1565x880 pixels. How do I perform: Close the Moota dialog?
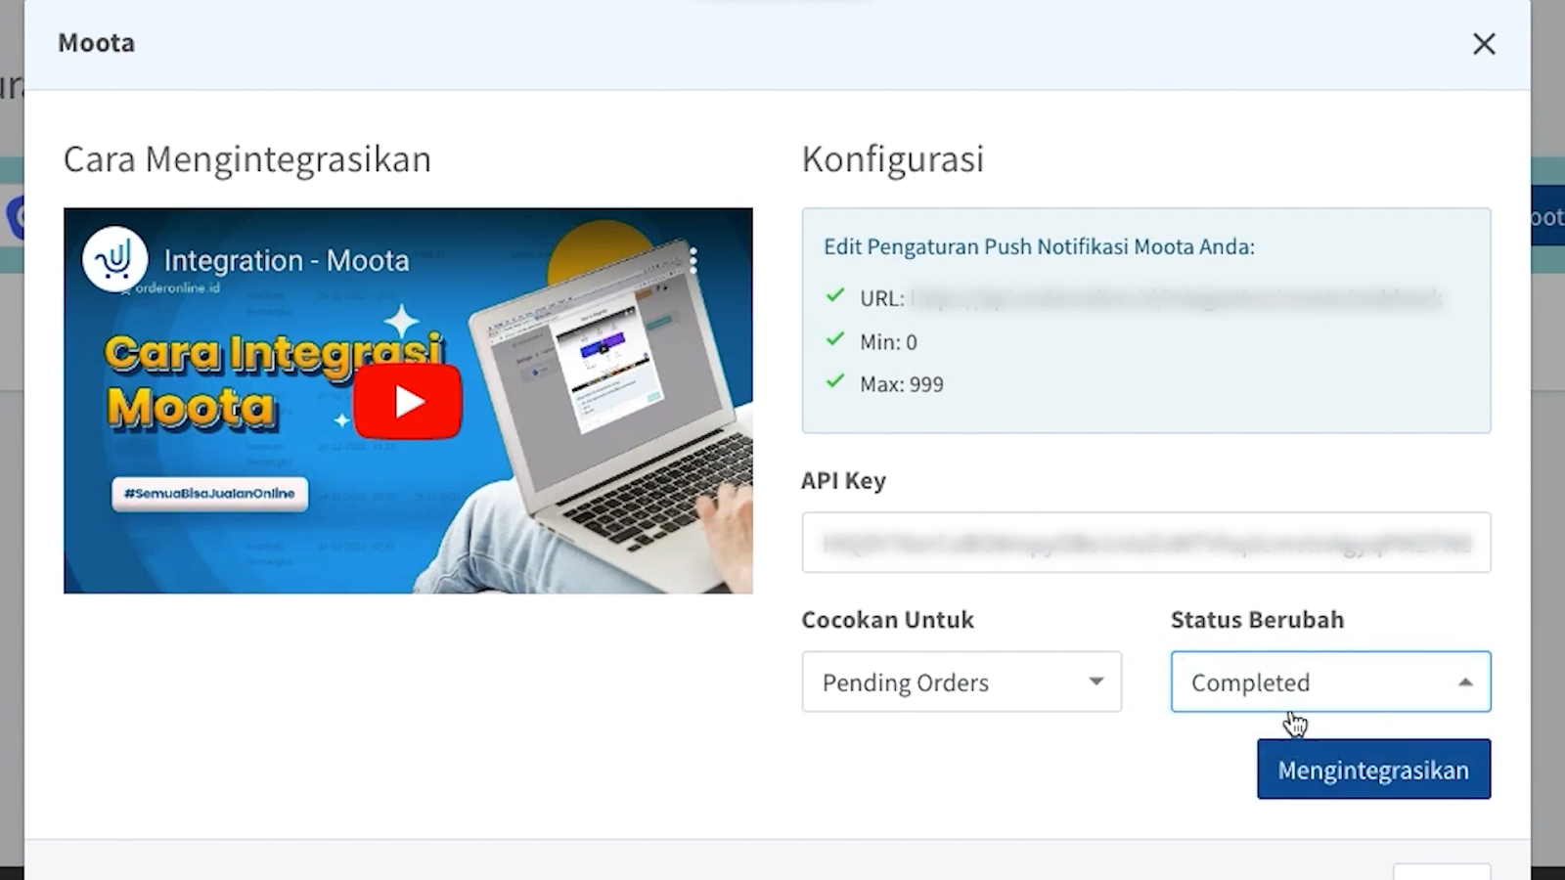click(1484, 44)
